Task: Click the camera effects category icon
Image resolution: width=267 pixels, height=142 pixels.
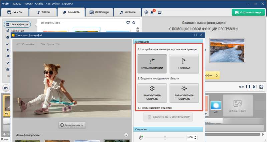Action: tap(8, 69)
